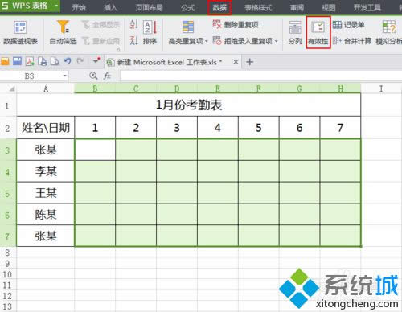402x312 pixels.
Task: Click the save icon in quick toolbar
Action: pos(17,61)
